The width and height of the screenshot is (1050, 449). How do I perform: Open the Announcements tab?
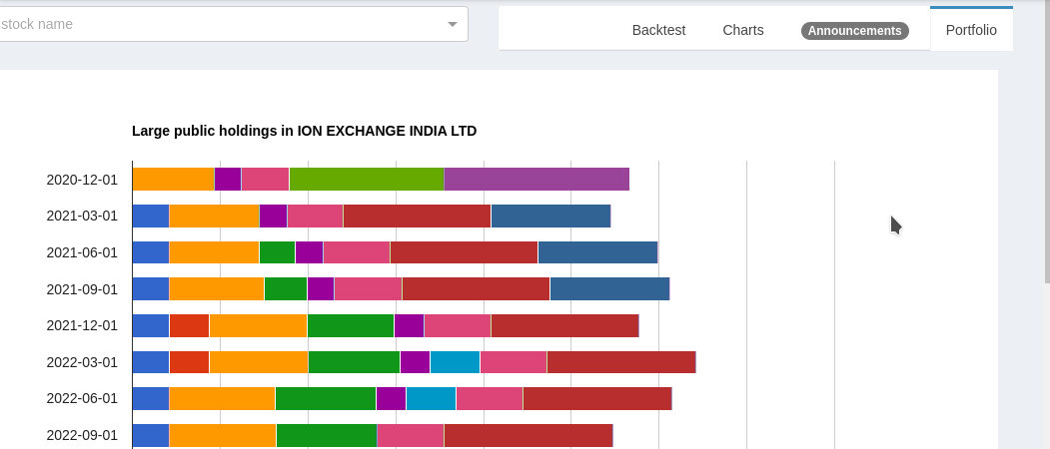pyautogui.click(x=855, y=31)
